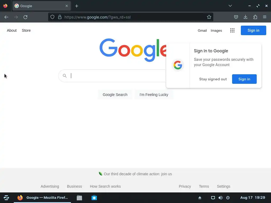Open the tracking protection shield icon

coord(52,17)
